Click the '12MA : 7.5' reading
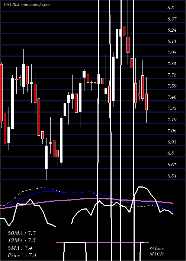Image resolution: width=186 pixels, height=261 pixels. coord(22,240)
